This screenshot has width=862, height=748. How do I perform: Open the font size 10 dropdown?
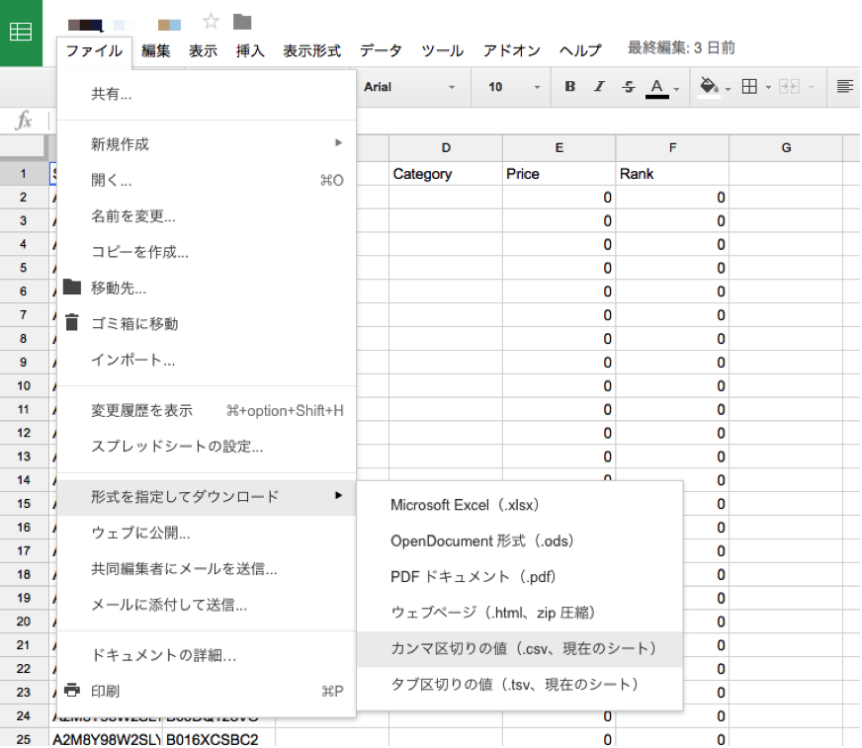coord(513,87)
